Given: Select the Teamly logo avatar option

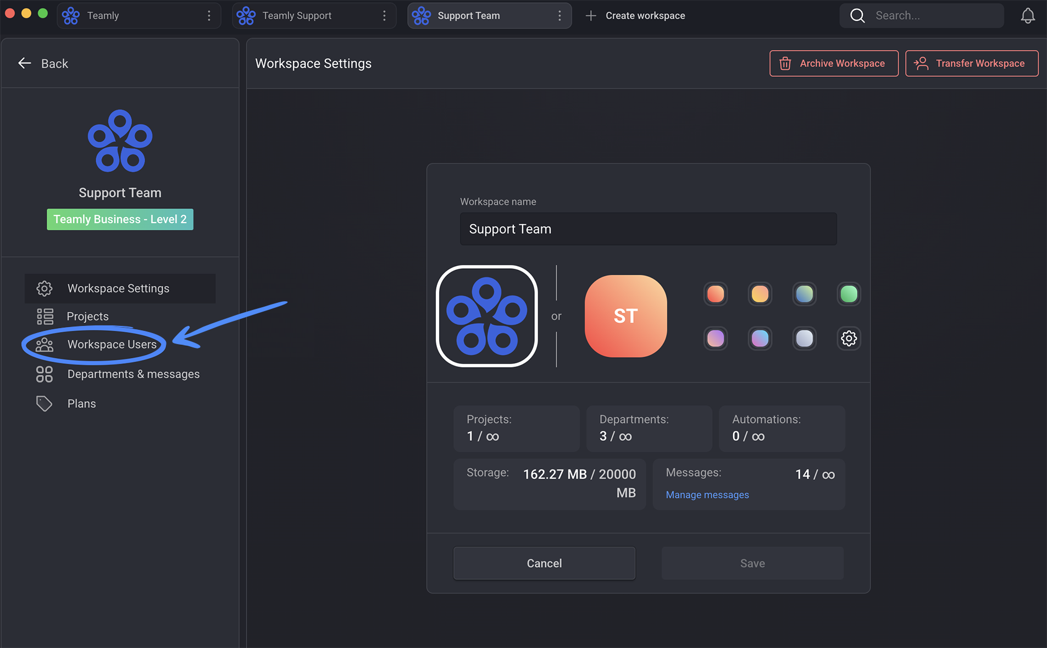Looking at the screenshot, I should click(486, 316).
